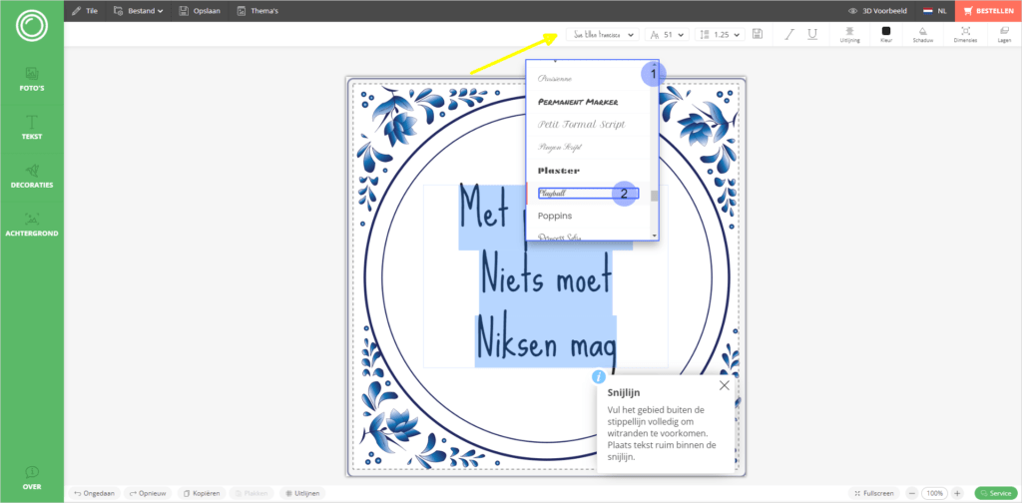Toggle underline text formatting
The height and width of the screenshot is (503, 1022).
click(x=811, y=34)
